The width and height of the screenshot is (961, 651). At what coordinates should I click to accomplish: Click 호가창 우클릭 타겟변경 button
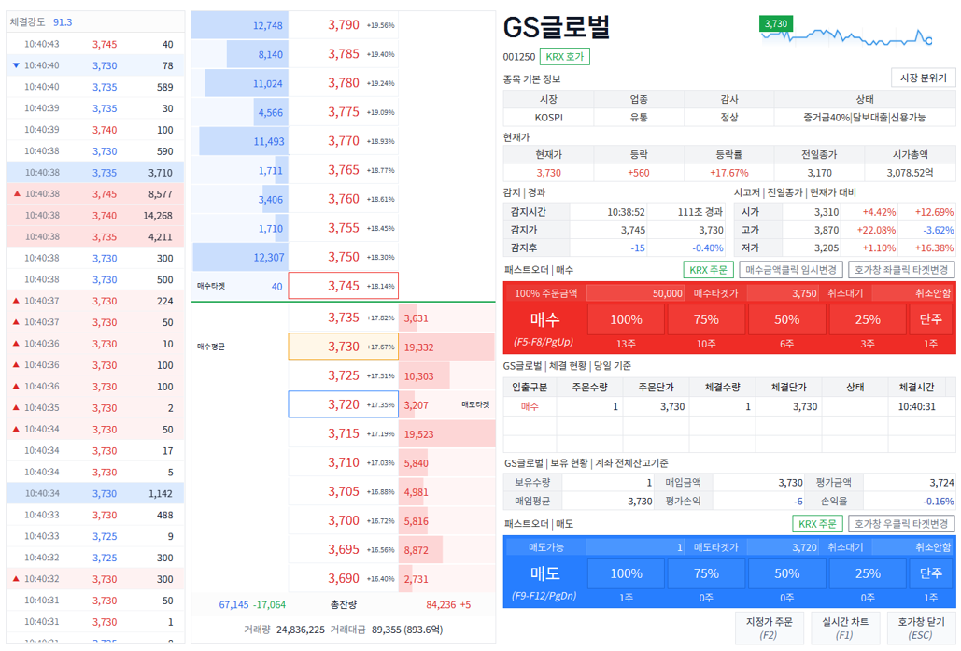coord(901,524)
